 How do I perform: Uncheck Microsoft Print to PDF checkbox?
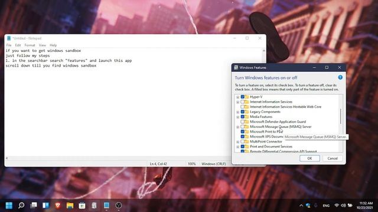[243, 131]
